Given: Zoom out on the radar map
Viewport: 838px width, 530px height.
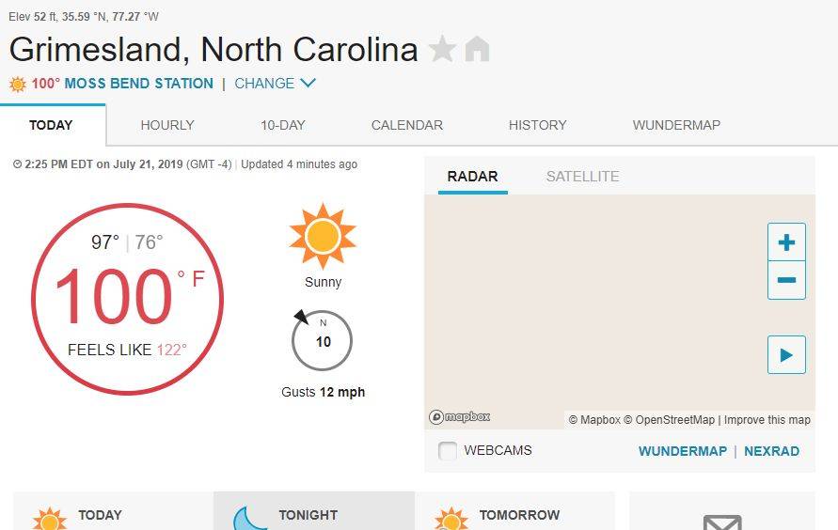Looking at the screenshot, I should [x=786, y=280].
